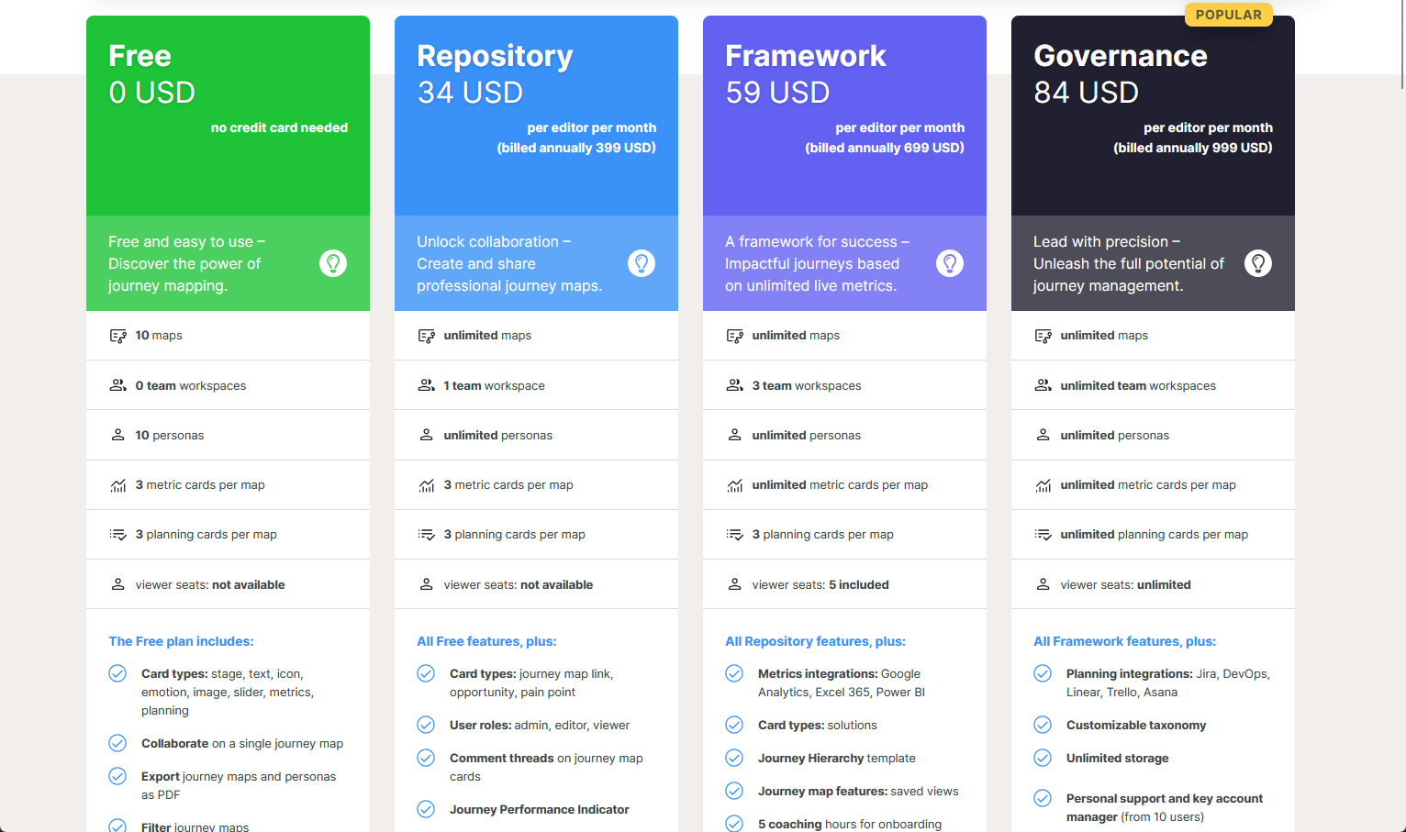The image size is (1406, 832).
Task: Click the planning cards icon in the Repository column
Action: tap(427, 534)
